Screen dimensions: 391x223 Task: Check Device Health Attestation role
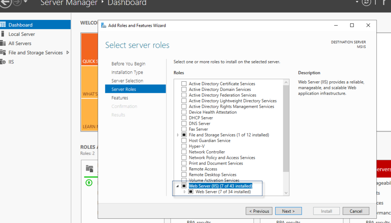coord(184,112)
